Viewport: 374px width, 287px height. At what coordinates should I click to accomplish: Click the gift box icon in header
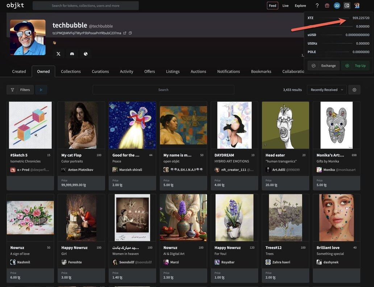(327, 5)
